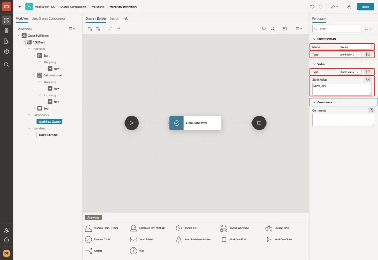Open the Help tab

coord(126,18)
